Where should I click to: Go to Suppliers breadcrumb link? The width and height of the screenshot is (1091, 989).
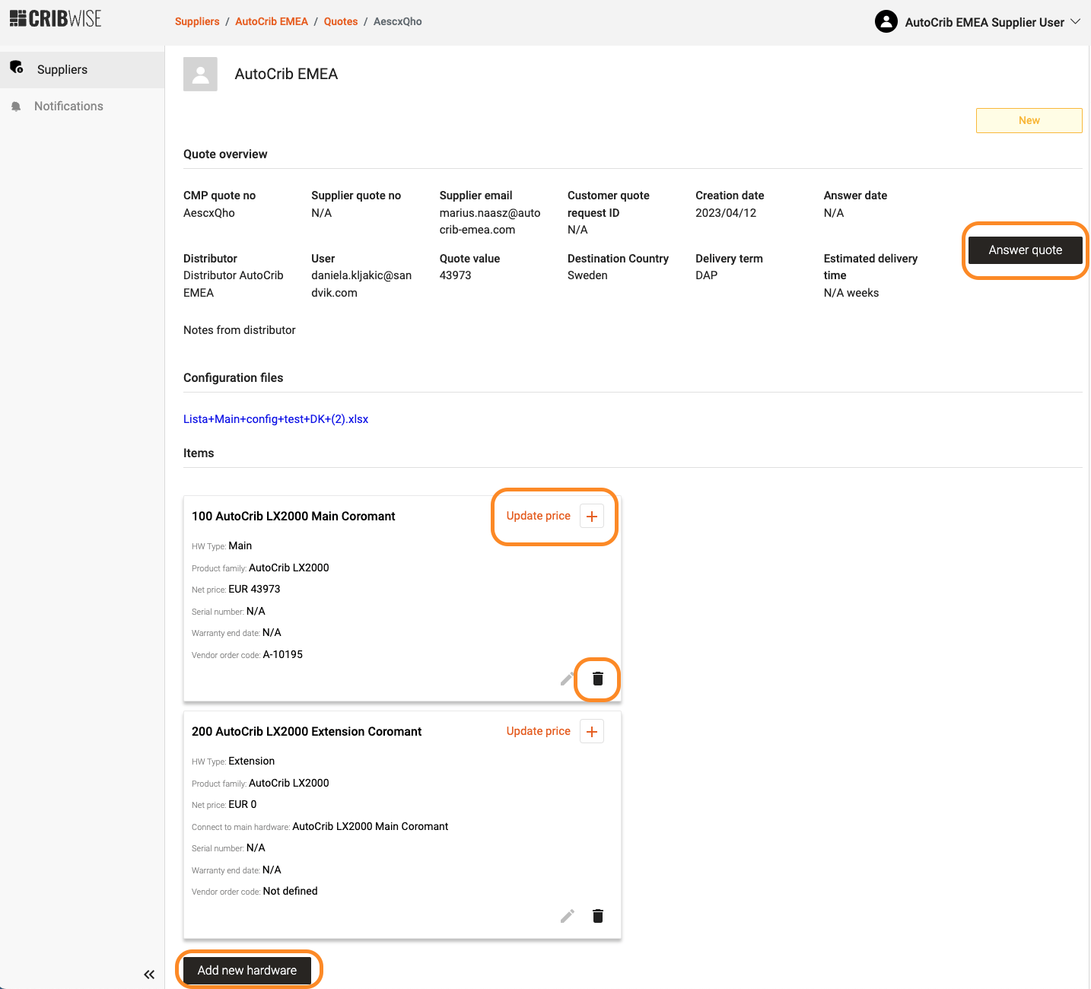(197, 22)
